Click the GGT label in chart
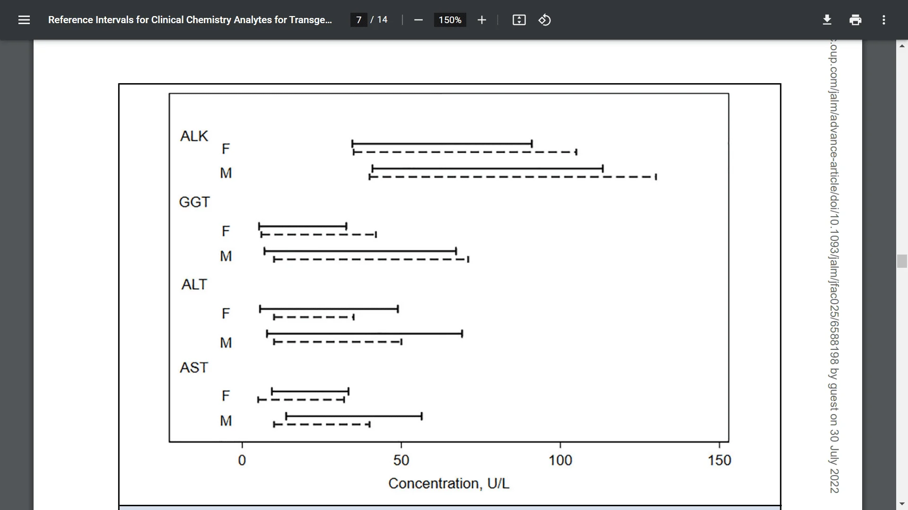Image resolution: width=908 pixels, height=510 pixels. [194, 202]
